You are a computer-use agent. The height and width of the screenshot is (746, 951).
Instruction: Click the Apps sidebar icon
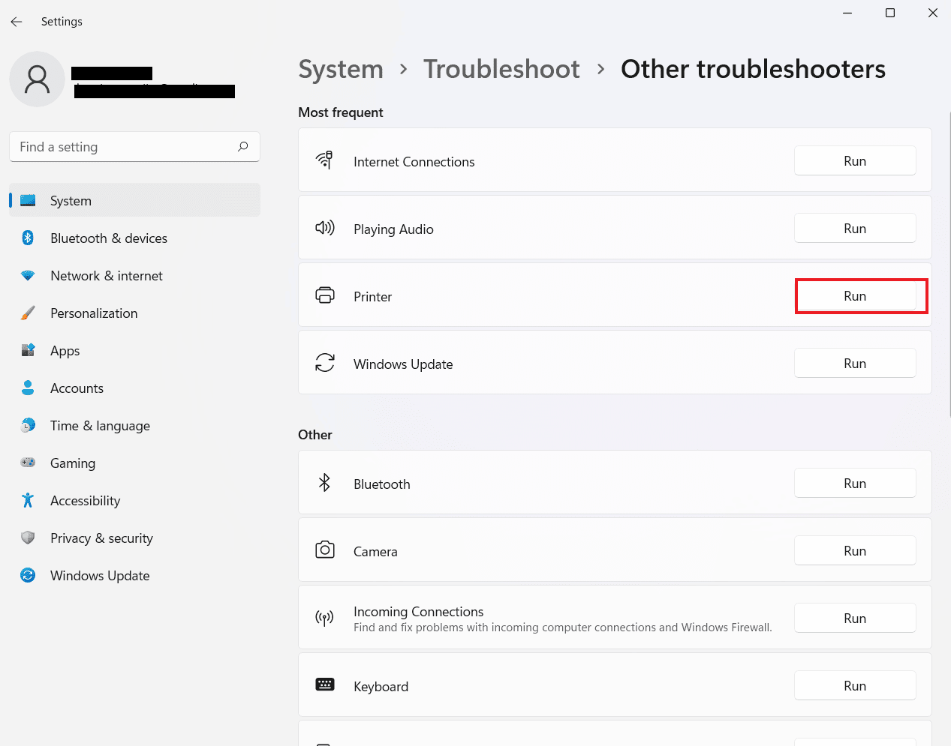[x=28, y=351]
